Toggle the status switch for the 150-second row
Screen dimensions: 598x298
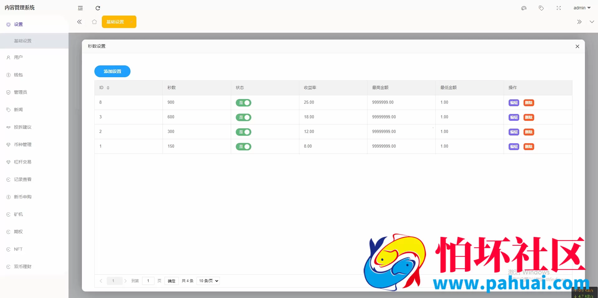244,147
